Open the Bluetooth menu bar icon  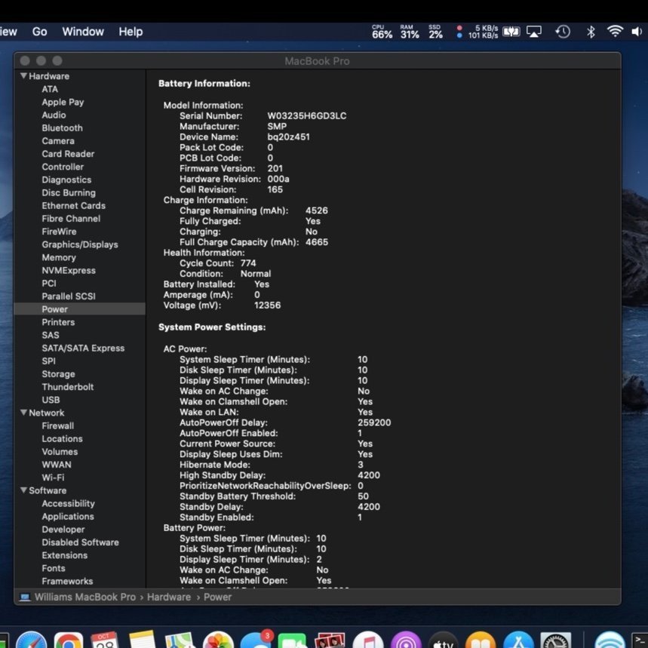[591, 32]
